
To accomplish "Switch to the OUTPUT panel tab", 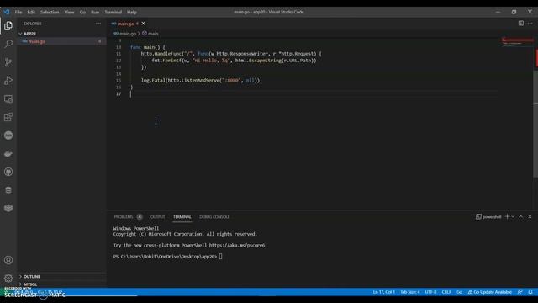I will [x=157, y=217].
